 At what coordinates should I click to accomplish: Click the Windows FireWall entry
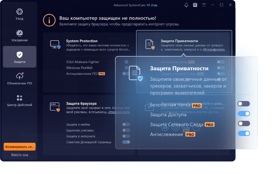pyautogui.click(x=79, y=68)
